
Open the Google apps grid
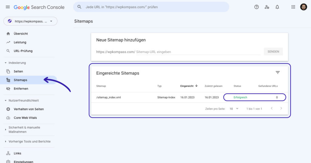[x=293, y=7]
